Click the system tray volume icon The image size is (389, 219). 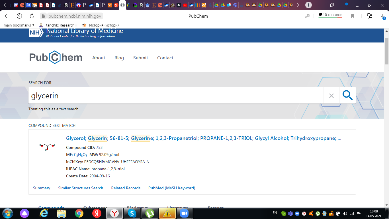(x=345, y=213)
